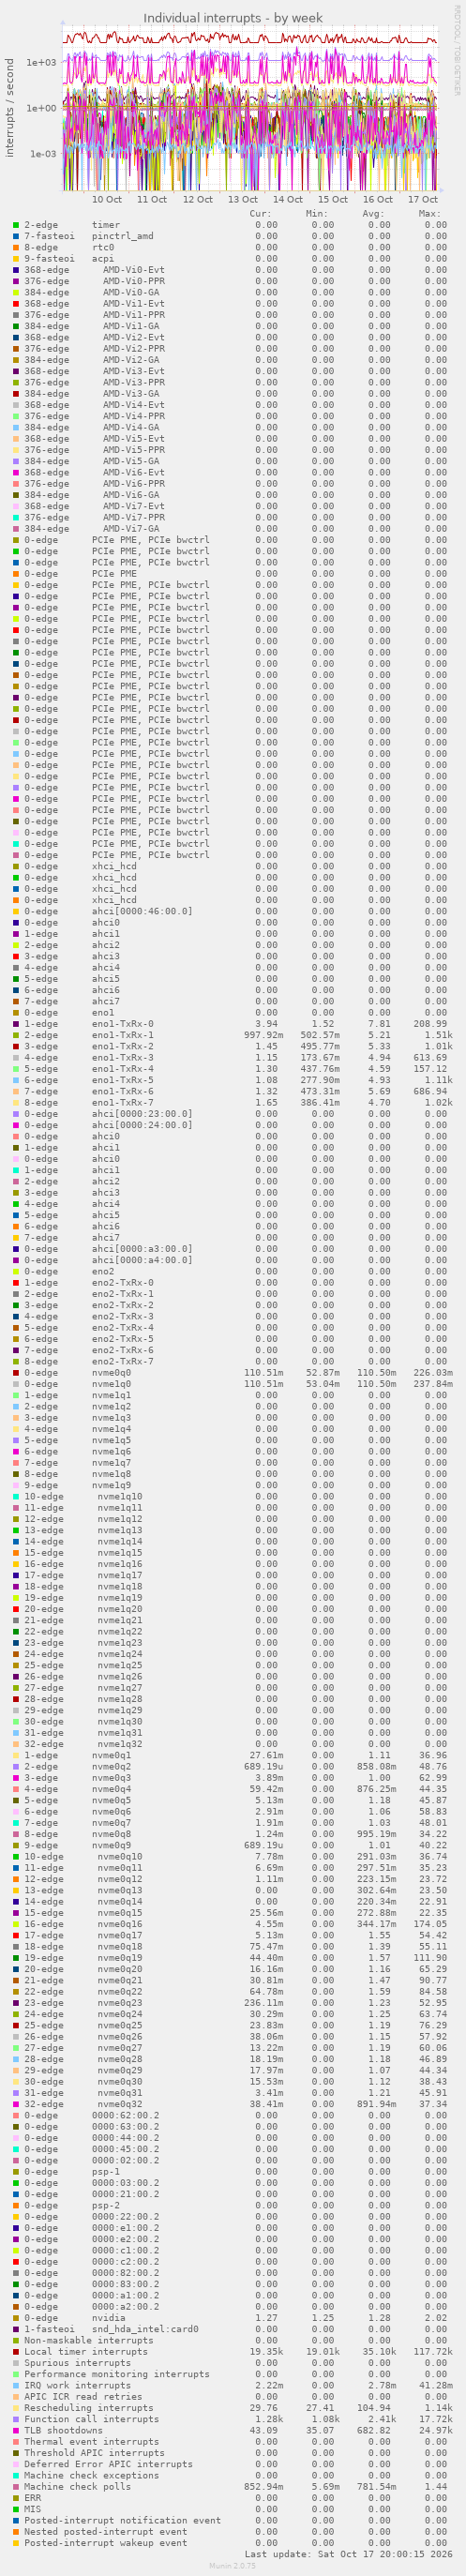Click the Max: column header
The width and height of the screenshot is (466, 2576).
[x=430, y=213]
